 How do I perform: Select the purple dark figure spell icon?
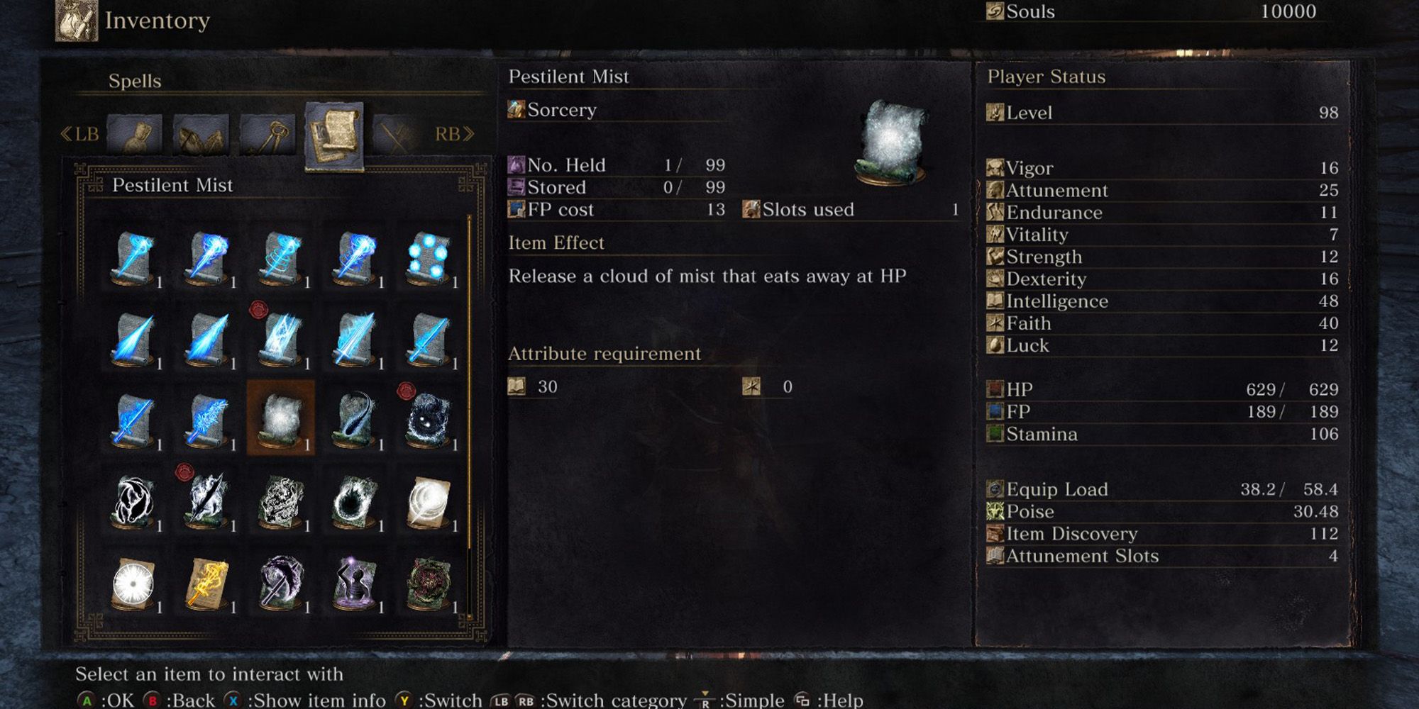tap(353, 583)
